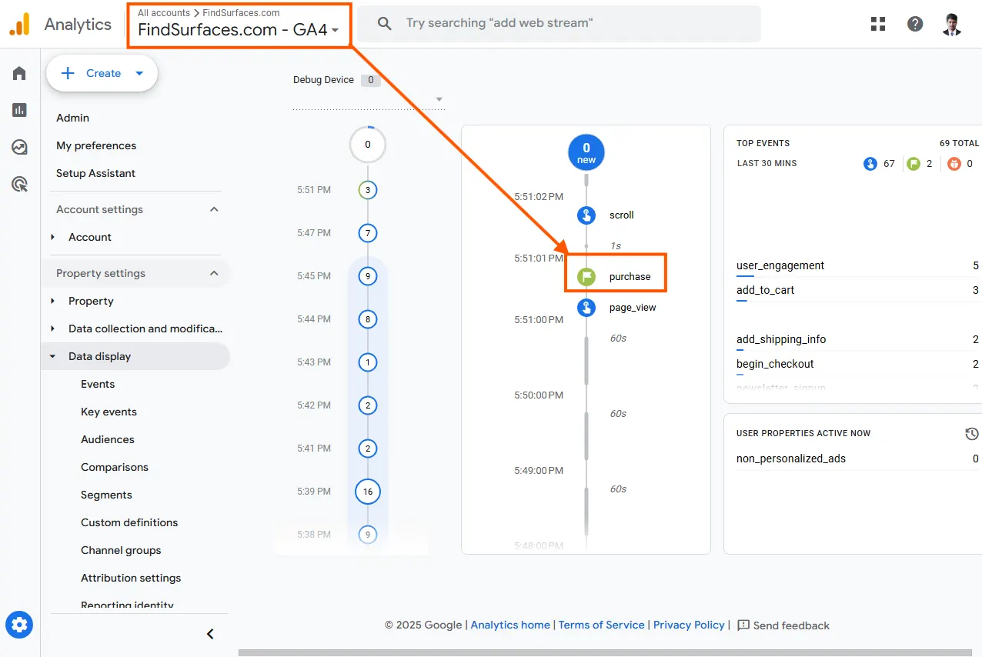Go to My preferences
The width and height of the screenshot is (982, 657).
(96, 145)
